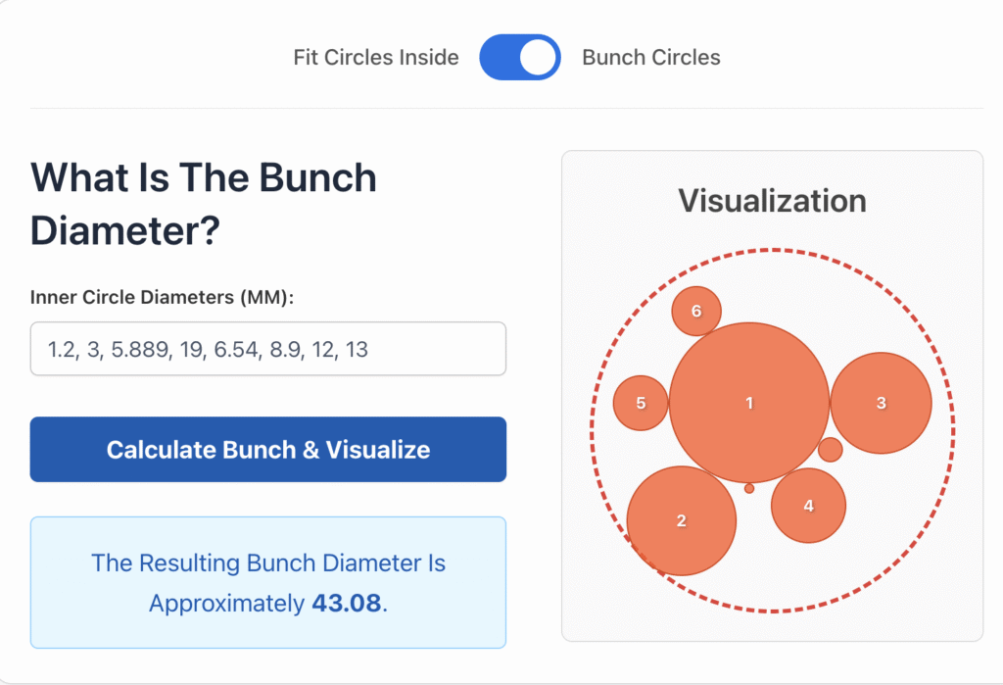Click the "Resulting Bunch Diameter" result text
The image size is (1003, 685).
tap(267, 563)
